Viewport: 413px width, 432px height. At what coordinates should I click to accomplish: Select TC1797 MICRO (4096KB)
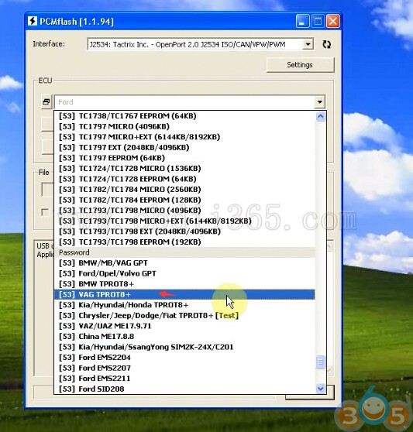click(x=184, y=126)
